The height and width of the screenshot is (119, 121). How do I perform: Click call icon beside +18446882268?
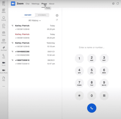pos(13,52)
